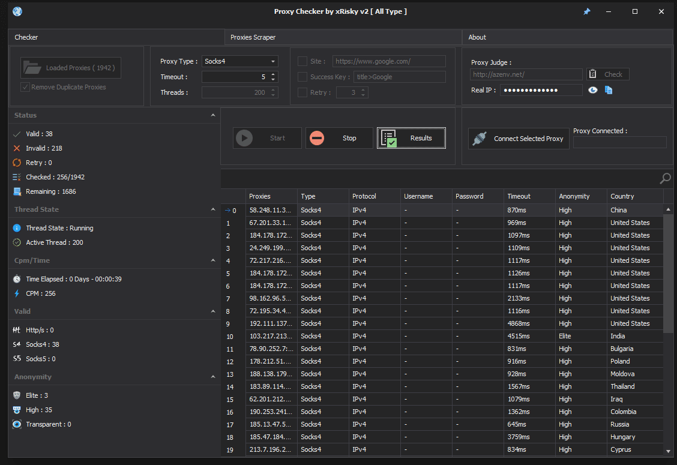Click the pin window icon in title bar

(586, 11)
